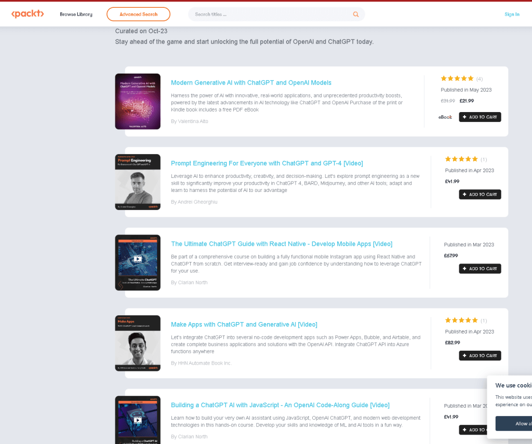532x444 pixels.
Task: Click the Packt logo
Action: pyautogui.click(x=28, y=14)
